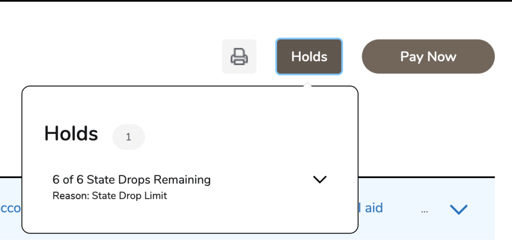Open the partially hidden aid link
The image size is (512, 244).
[x=370, y=208]
